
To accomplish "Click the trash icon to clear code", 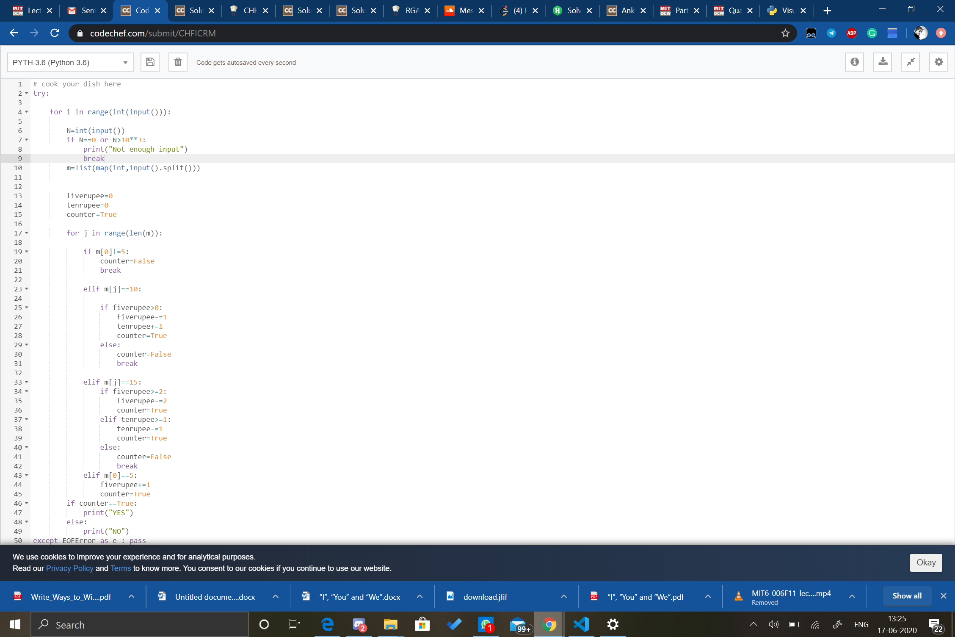I will tap(178, 62).
